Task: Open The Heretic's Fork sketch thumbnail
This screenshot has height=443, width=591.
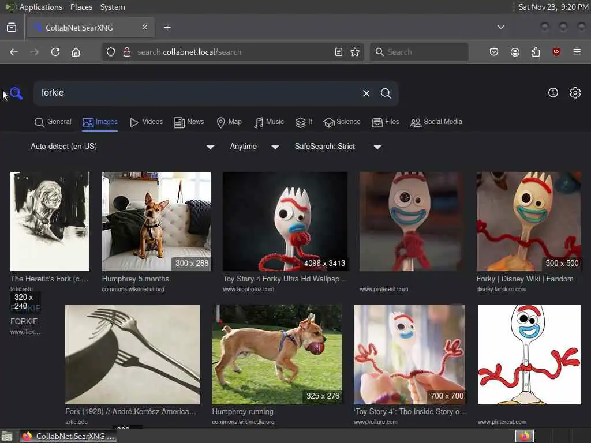Action: (50, 221)
